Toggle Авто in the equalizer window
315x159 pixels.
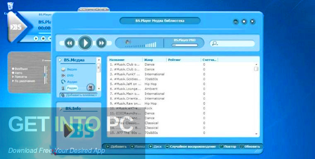[17, 73]
